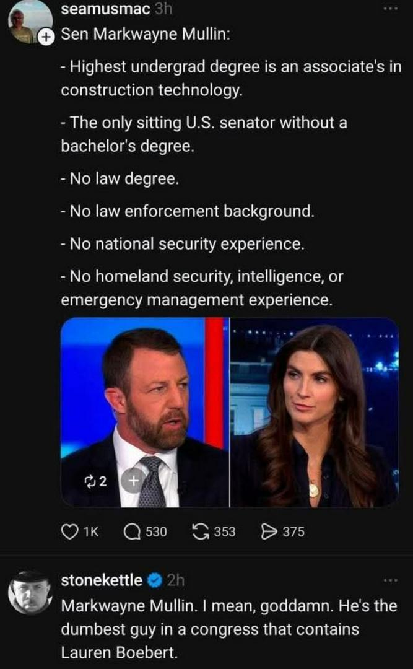Image resolution: width=413 pixels, height=669 pixels.
Task: Open stonekettle's profile from username
Action: click(101, 580)
